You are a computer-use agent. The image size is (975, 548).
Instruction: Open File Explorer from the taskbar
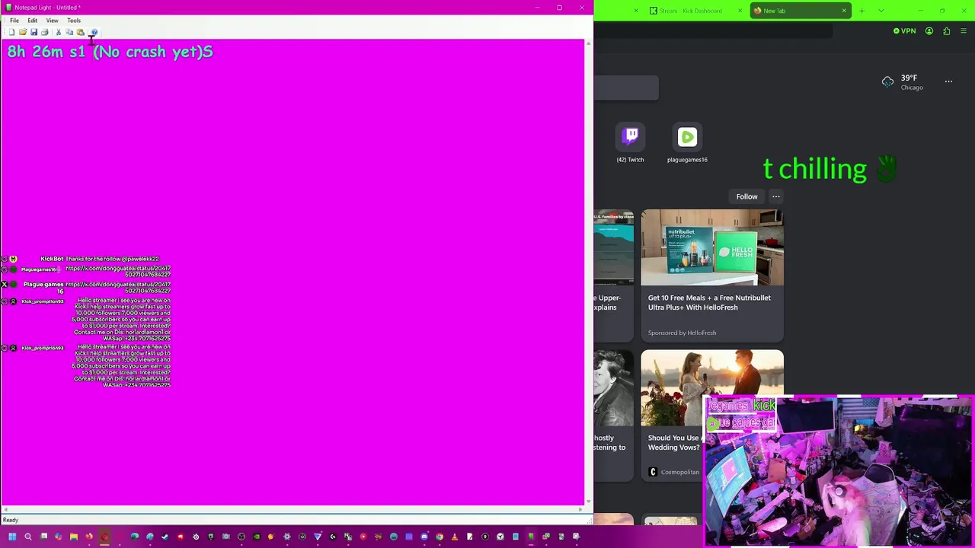click(x=73, y=537)
